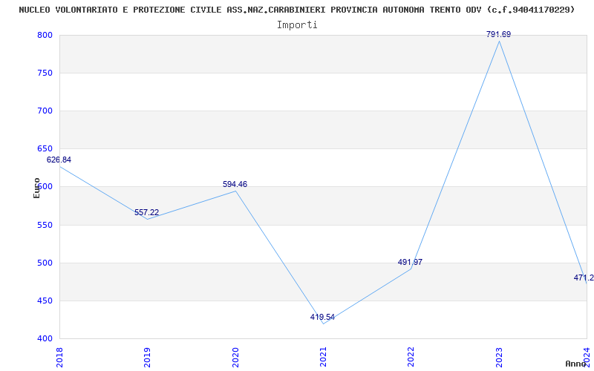The height and width of the screenshot is (371, 594).
Task: Select the 419.54 data label
Action: pos(322,318)
